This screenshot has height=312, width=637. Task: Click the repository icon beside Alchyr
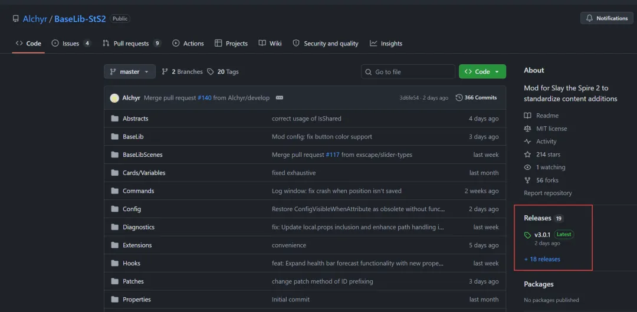pyautogui.click(x=16, y=19)
